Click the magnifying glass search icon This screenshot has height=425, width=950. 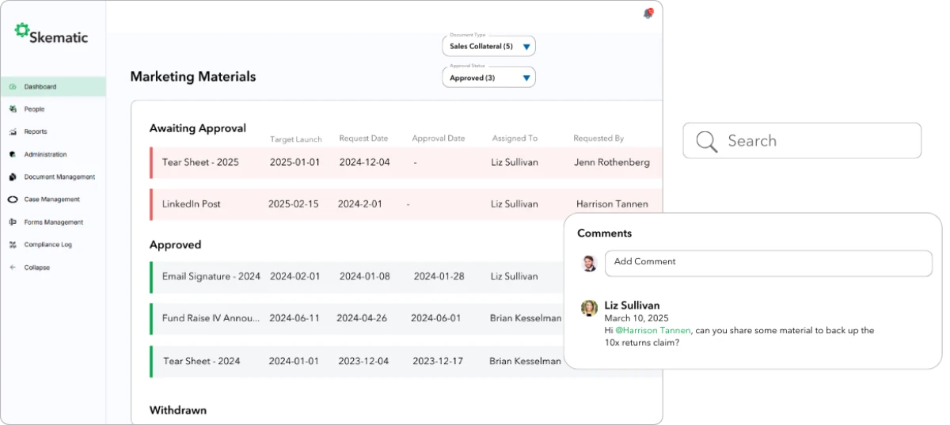(706, 141)
